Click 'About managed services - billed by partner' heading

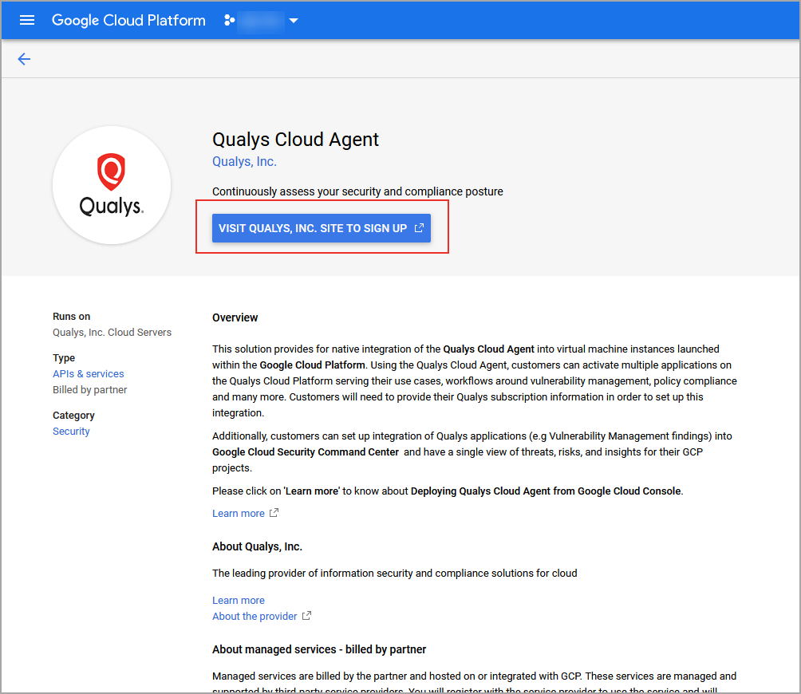tap(319, 649)
